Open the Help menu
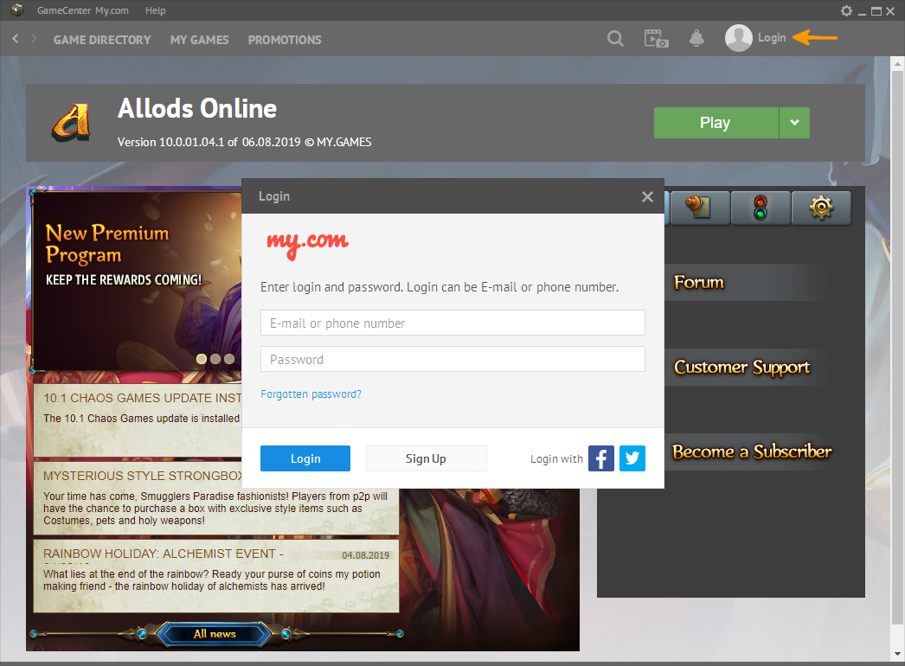This screenshot has width=905, height=666. click(155, 10)
